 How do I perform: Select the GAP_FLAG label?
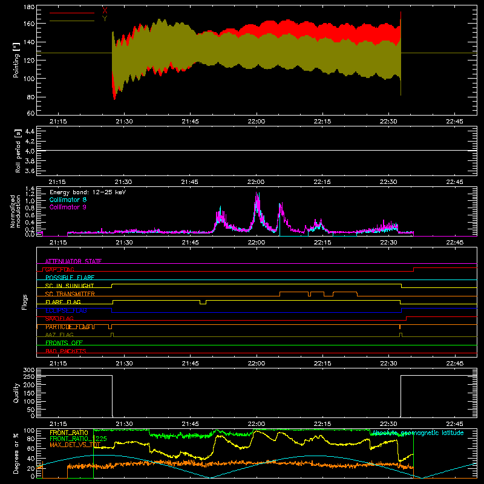coord(59,269)
